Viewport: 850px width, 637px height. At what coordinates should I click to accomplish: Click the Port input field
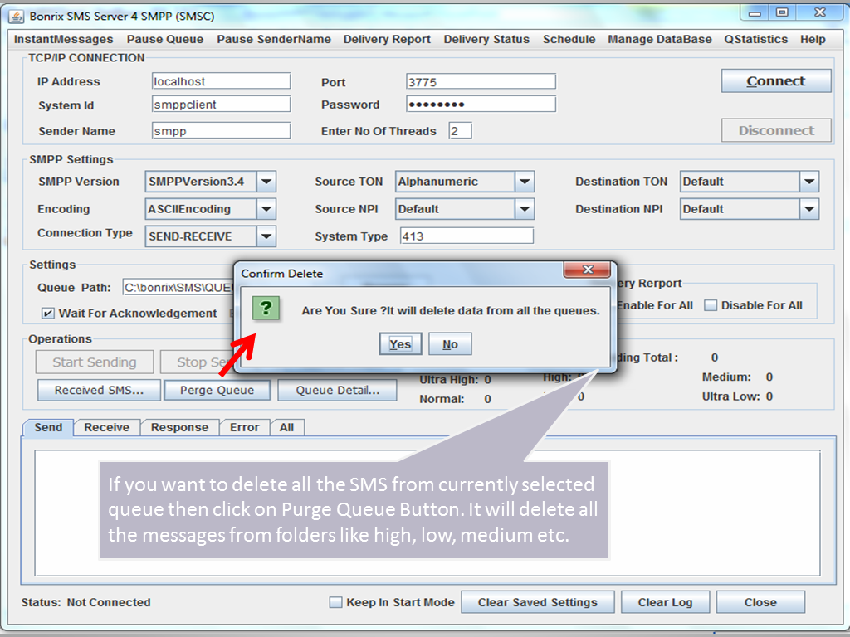click(x=481, y=81)
